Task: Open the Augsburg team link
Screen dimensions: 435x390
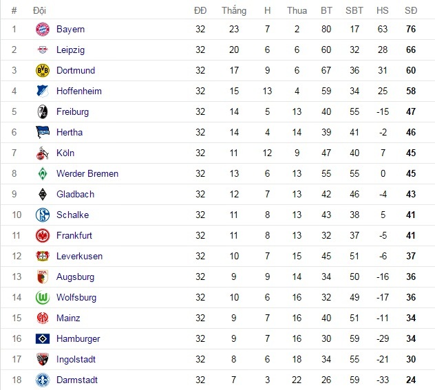Action: tap(76, 277)
